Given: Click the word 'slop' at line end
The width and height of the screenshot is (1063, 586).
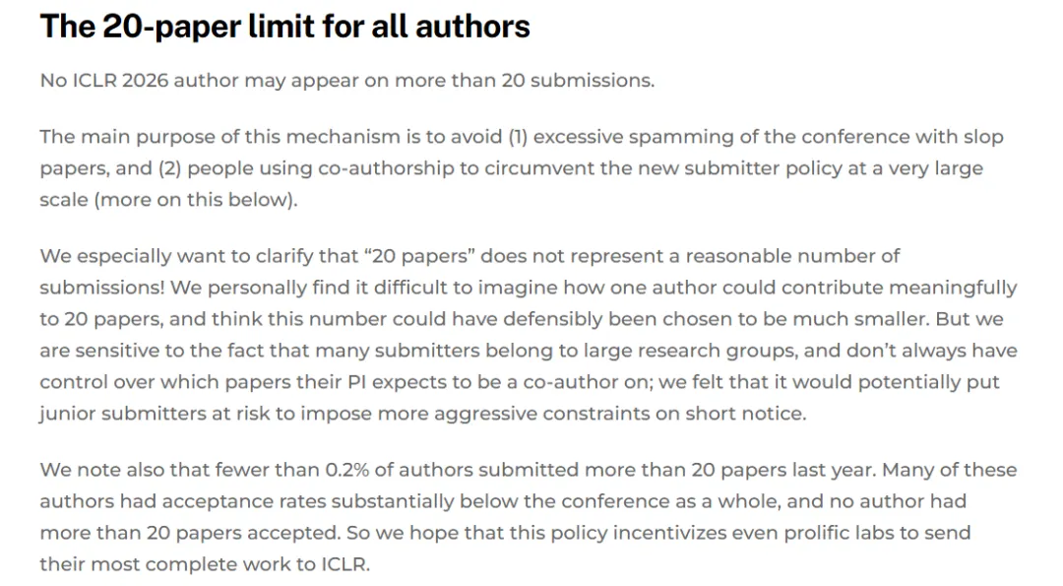Looking at the screenshot, I should click(983, 137).
